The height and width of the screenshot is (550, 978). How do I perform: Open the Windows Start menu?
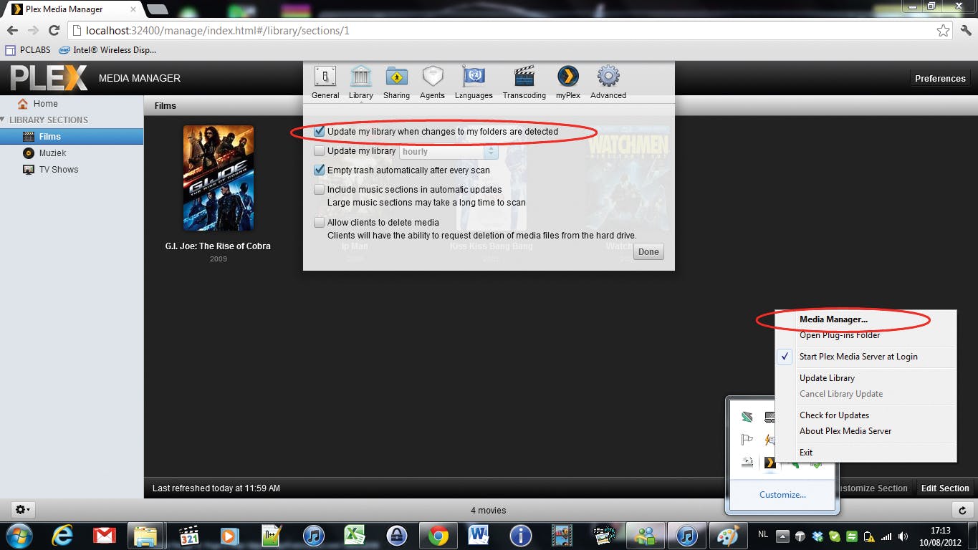(20, 536)
